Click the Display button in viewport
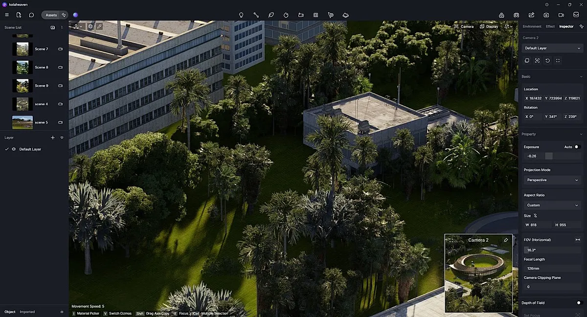Viewport: 587px width, 317px height. click(x=489, y=26)
